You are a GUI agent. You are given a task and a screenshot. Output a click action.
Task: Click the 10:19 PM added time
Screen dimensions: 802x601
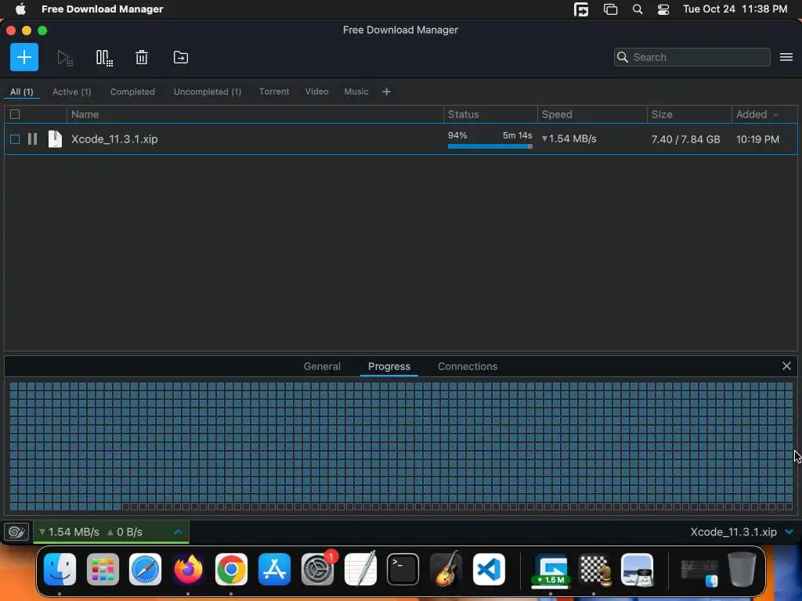pos(757,139)
